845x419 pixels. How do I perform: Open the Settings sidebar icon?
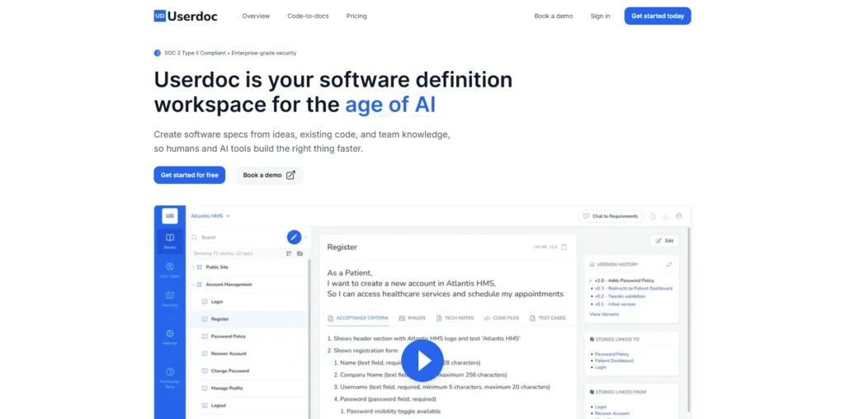point(170,337)
